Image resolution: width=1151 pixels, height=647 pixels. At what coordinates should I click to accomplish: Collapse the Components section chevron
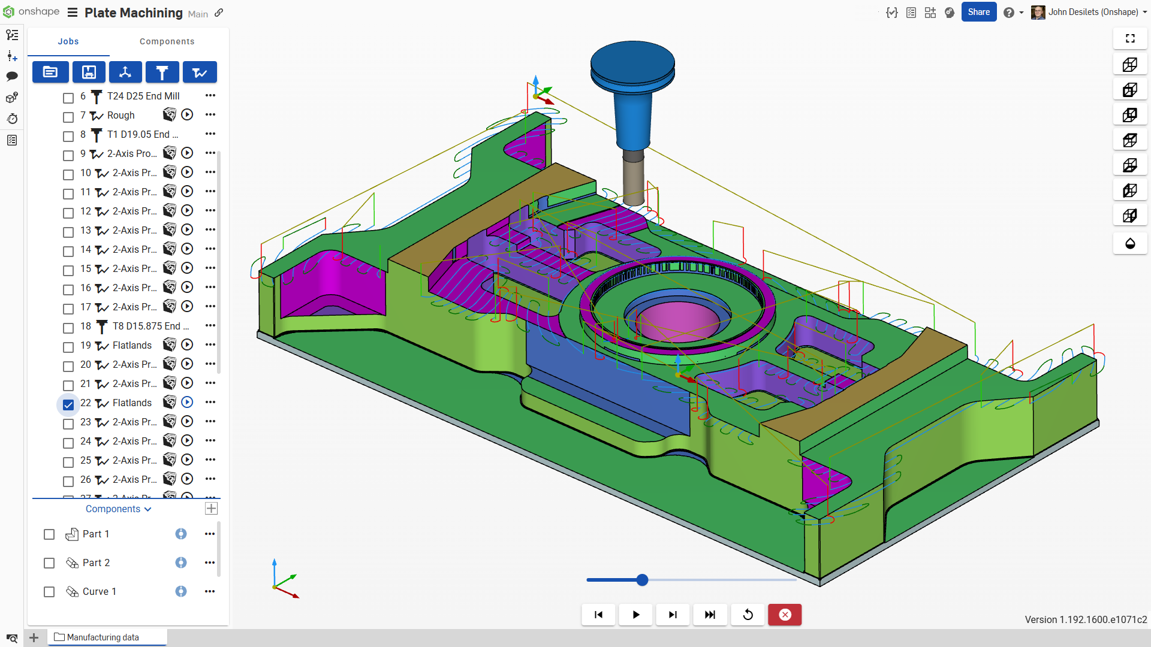[148, 509]
